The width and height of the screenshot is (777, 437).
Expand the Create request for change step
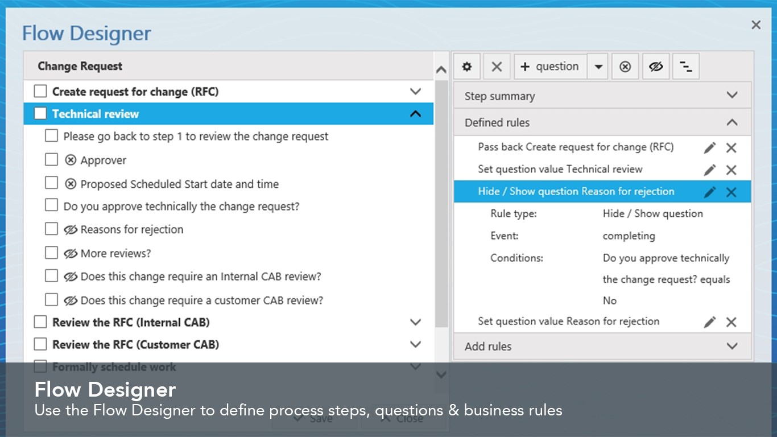pos(416,92)
